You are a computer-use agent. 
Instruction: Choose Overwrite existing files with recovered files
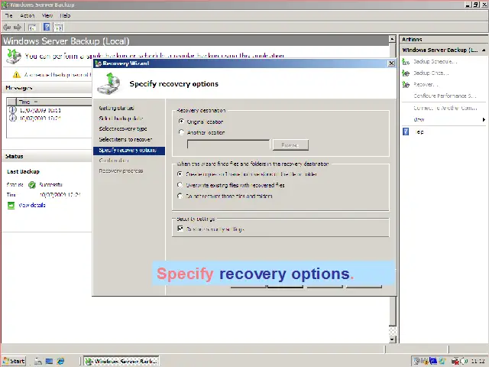pos(180,185)
